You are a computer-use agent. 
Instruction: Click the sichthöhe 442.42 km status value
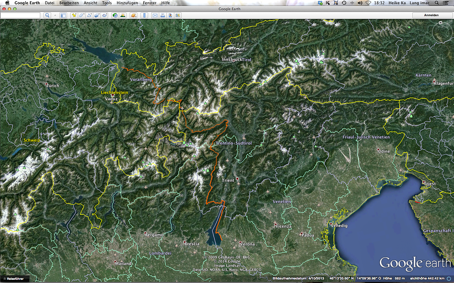427,279
